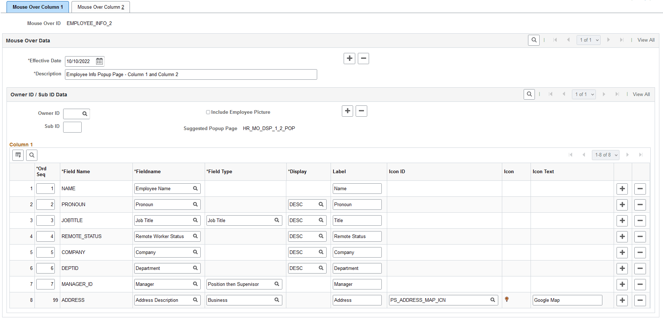Screen dimensions: 663x321
Task: Delete the PRONOUN row
Action: 640,205
